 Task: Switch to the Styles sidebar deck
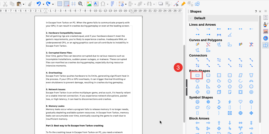(x=265, y=24)
